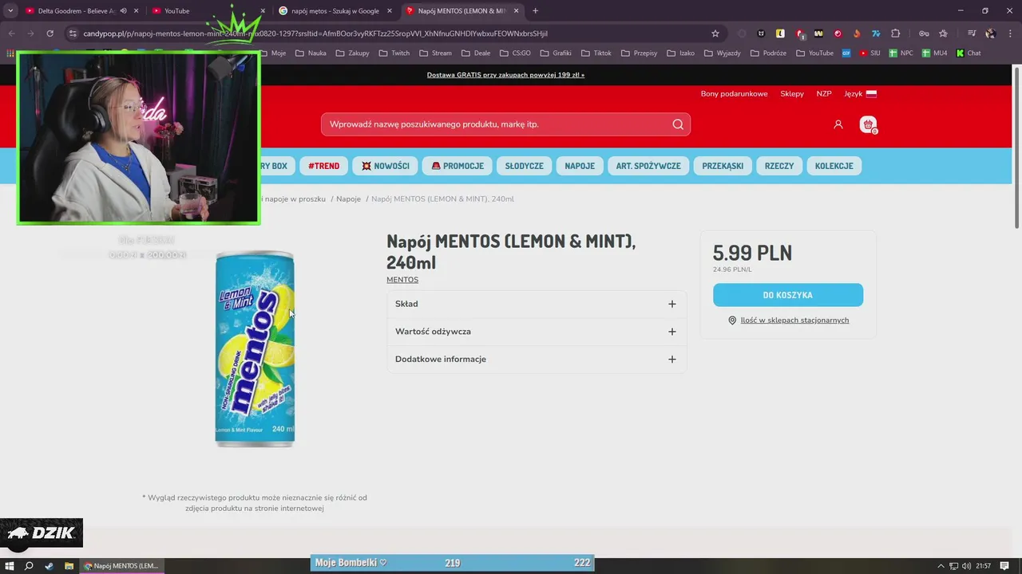Open Chrome three-dot menu
Viewport: 1022px width, 574px height.
pyautogui.click(x=1010, y=33)
